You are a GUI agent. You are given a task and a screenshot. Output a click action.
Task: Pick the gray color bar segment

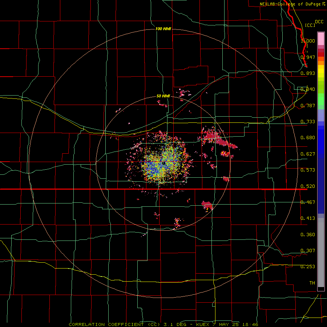tap(321, 253)
